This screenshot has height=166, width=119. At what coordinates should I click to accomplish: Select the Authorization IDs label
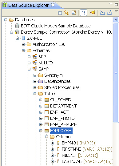(x=49, y=44)
